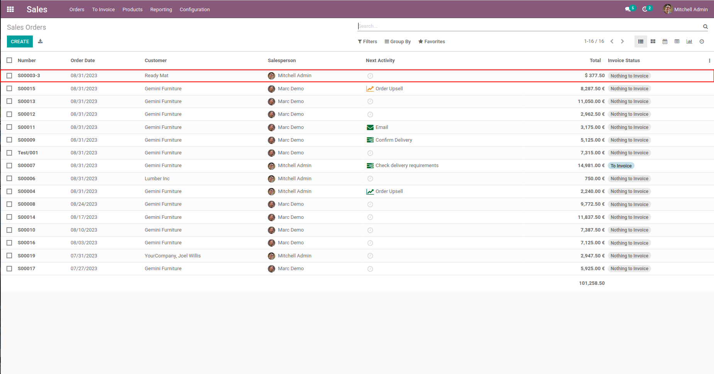Open the Favorites dropdown
The image size is (714, 374).
click(431, 41)
